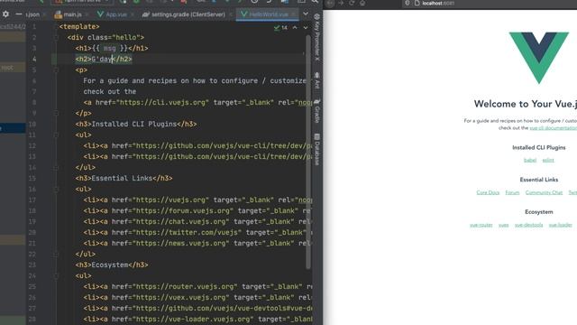
Task: Open the vue-devtools ecosystem link
Action: pos(528,225)
